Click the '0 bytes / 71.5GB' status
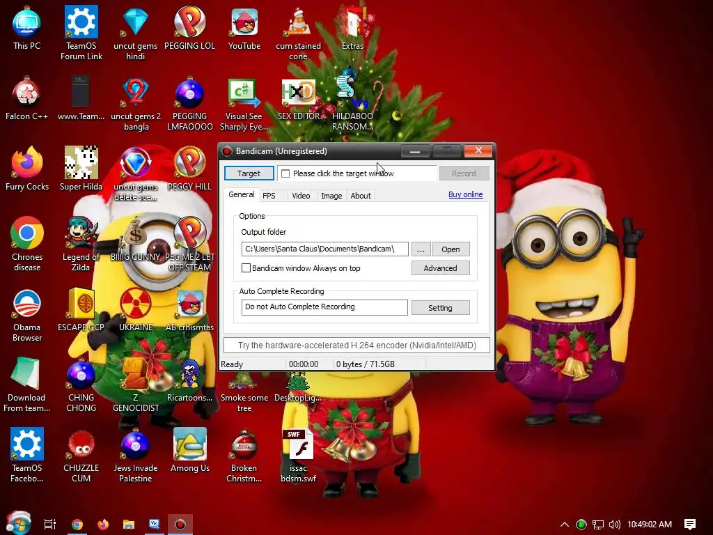 pyautogui.click(x=365, y=364)
